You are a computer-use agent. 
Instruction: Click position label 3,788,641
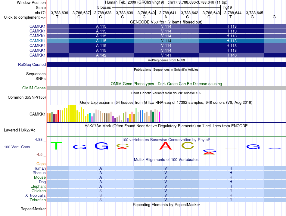168,13
